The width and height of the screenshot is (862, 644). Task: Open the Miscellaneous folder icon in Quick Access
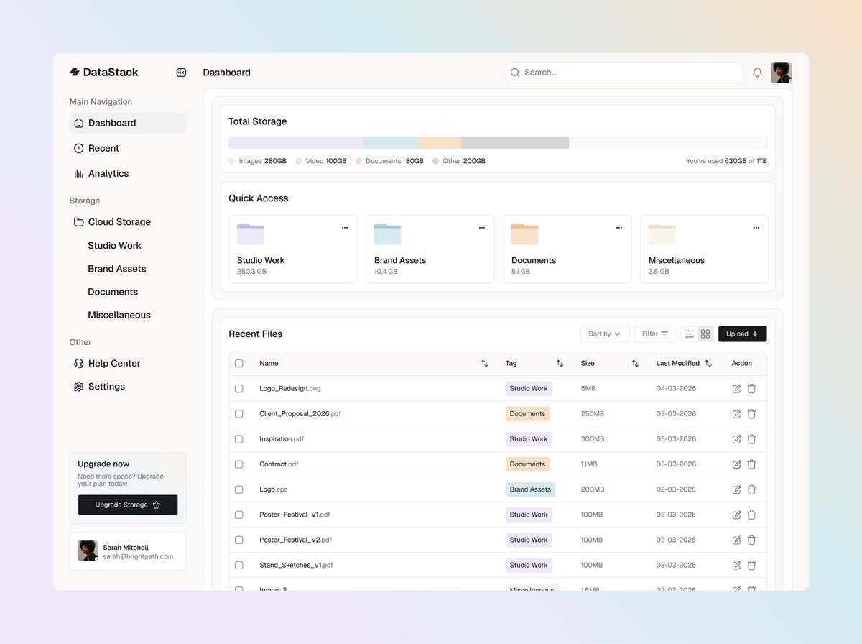click(662, 234)
